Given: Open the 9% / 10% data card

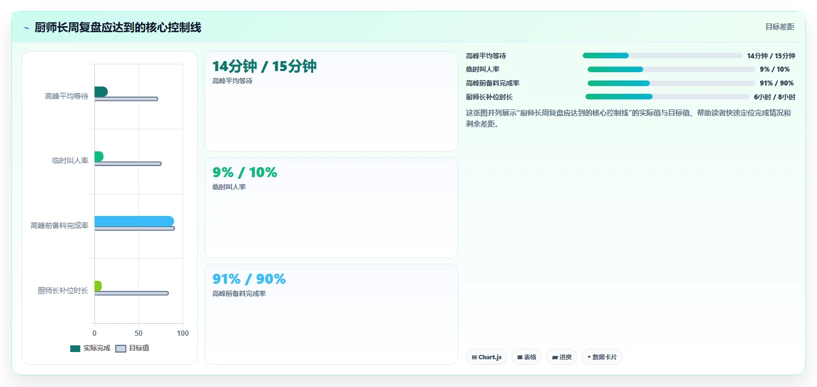Looking at the screenshot, I should (331, 208).
